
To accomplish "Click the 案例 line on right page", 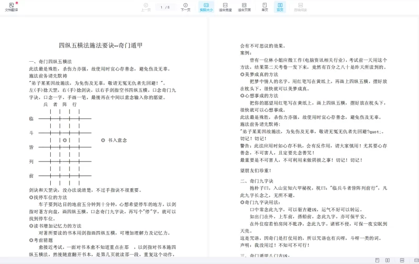I will click(246, 53).
